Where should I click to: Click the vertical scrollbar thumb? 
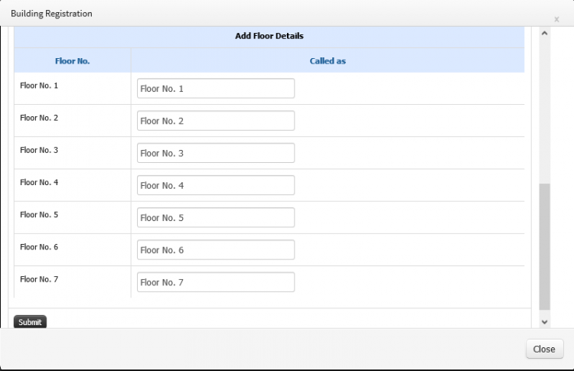tap(544, 246)
